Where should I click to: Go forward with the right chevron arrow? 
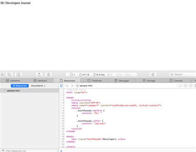pyautogui.click(x=72, y=86)
